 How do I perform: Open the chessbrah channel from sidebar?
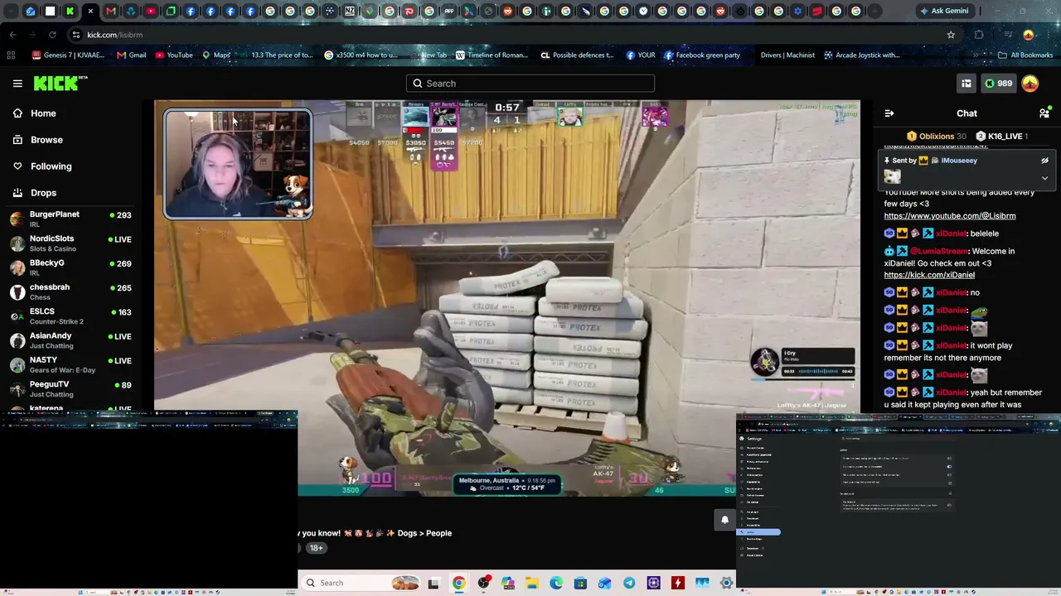[x=70, y=291]
